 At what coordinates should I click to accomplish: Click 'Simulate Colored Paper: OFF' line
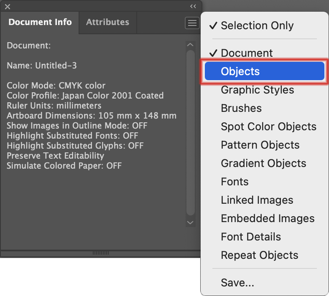[x=64, y=166]
